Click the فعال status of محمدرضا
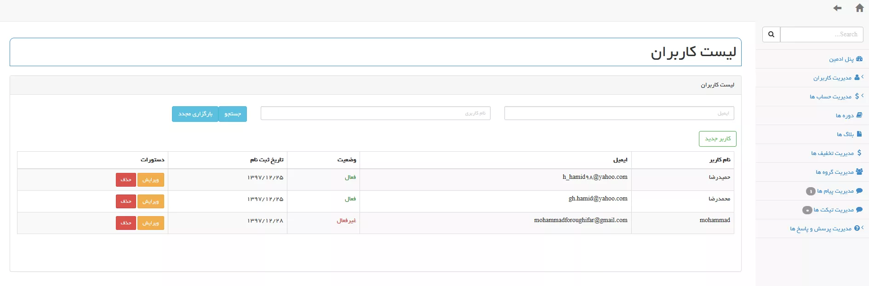 [x=350, y=199]
